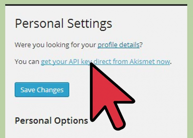The height and width of the screenshot is (138, 193).
Task: Click the 'You can' text before the Akismet link
Action: 27,62
